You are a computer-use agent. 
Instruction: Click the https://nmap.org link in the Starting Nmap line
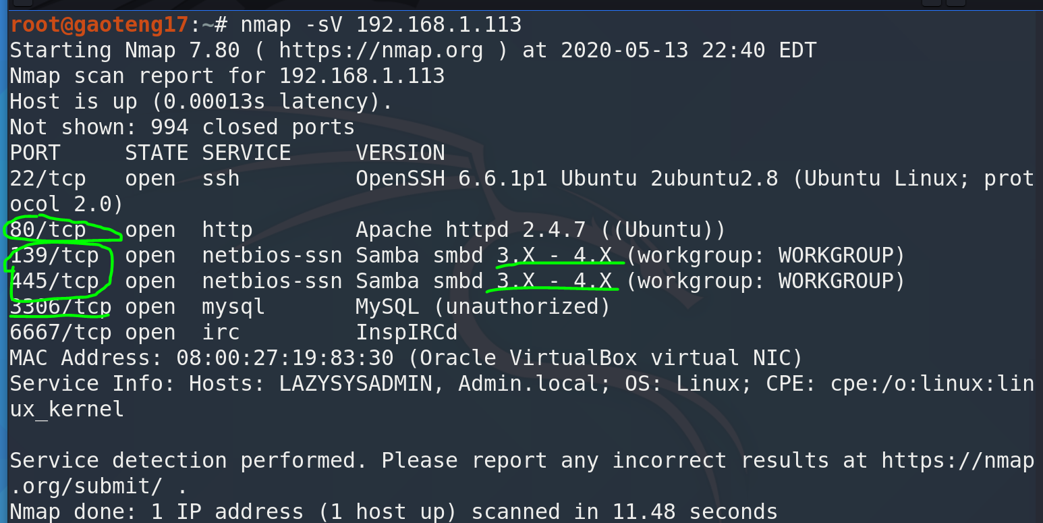[x=380, y=51]
